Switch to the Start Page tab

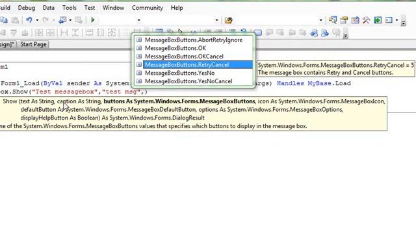pos(33,44)
